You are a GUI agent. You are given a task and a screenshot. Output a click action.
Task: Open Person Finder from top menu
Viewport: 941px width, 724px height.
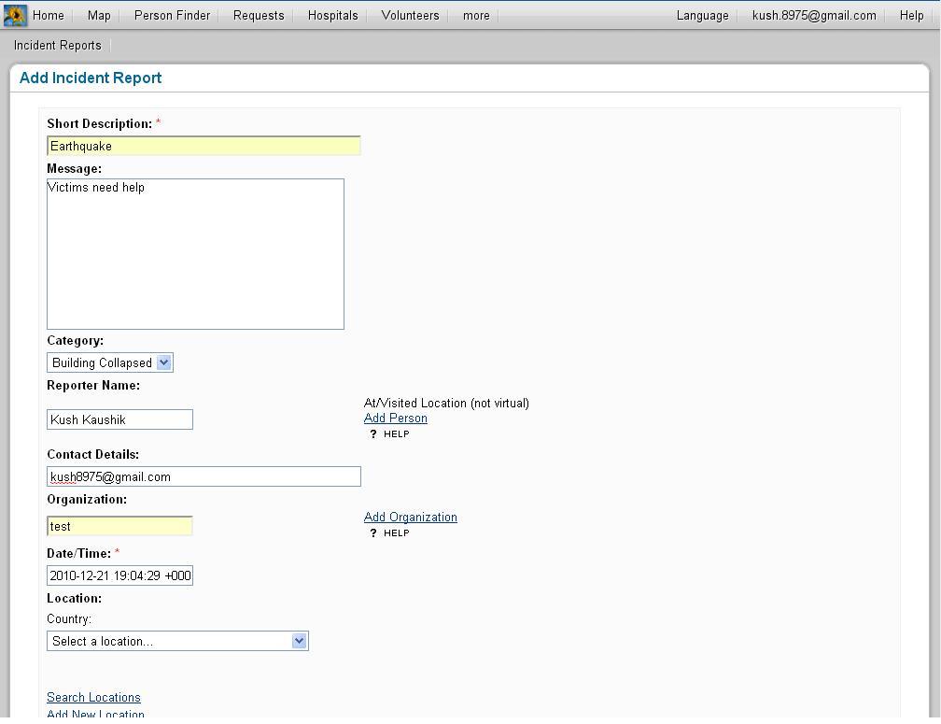tap(172, 15)
